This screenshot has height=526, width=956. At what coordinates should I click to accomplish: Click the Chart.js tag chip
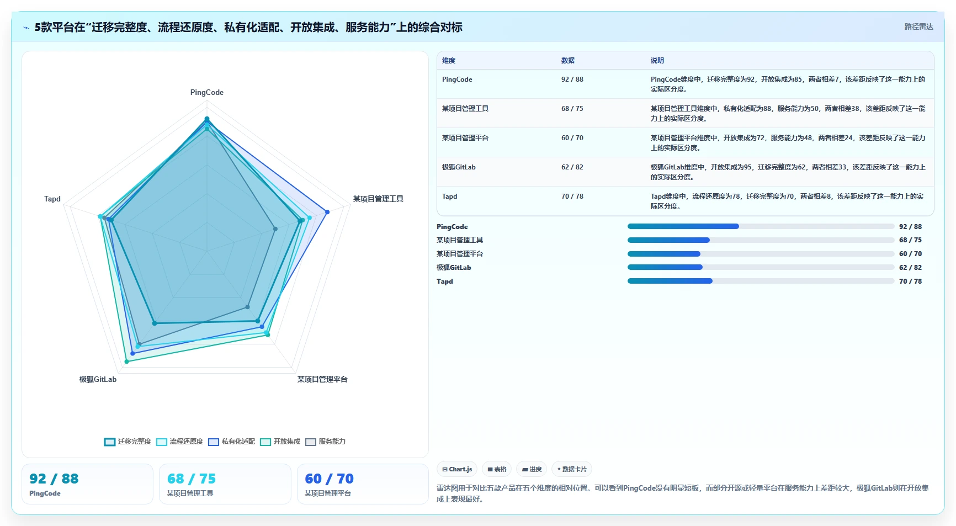[457, 469]
